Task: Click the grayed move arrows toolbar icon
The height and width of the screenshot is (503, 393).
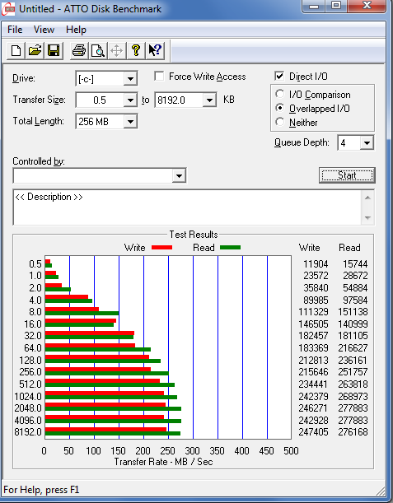Action: (x=116, y=51)
